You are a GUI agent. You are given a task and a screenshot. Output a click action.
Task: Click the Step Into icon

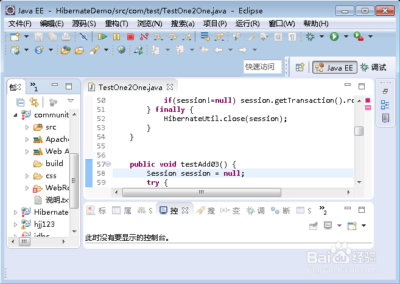click(x=158, y=37)
